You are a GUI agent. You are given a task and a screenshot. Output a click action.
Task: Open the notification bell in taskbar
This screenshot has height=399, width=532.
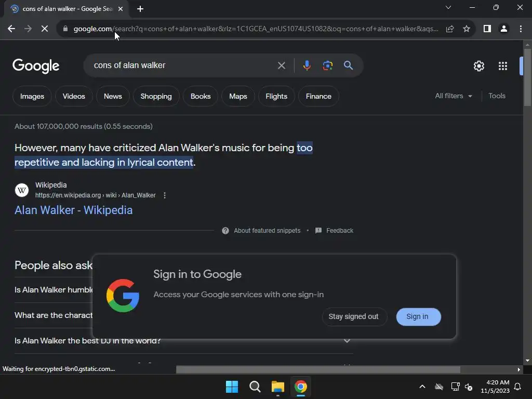tap(518, 387)
